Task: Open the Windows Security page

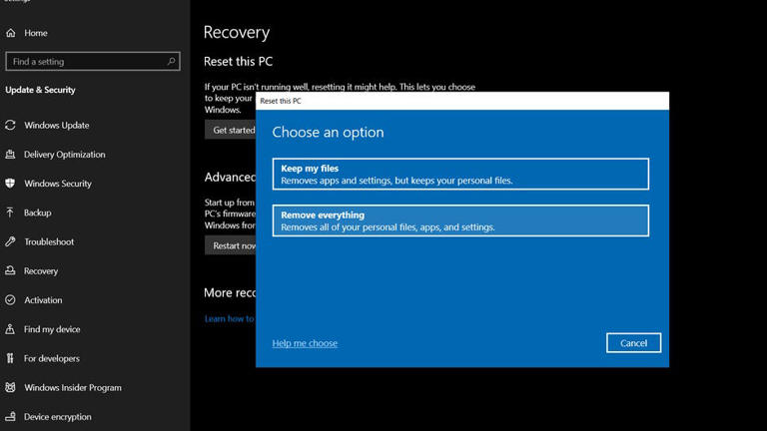Action: click(x=58, y=184)
